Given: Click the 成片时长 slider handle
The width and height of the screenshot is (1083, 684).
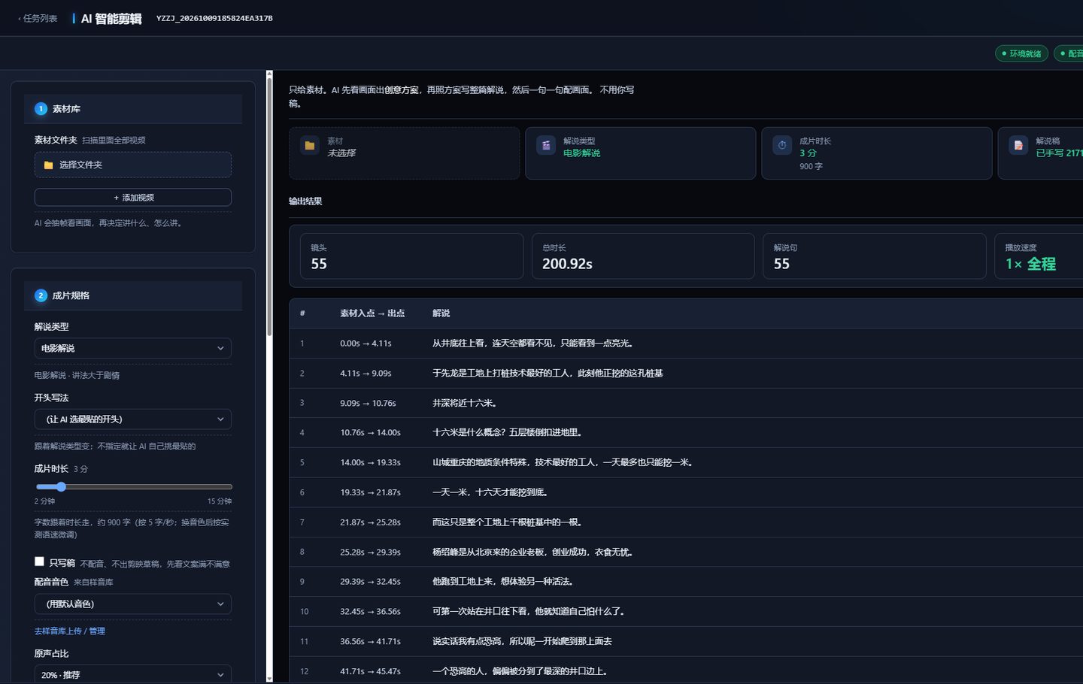Looking at the screenshot, I should pos(61,487).
